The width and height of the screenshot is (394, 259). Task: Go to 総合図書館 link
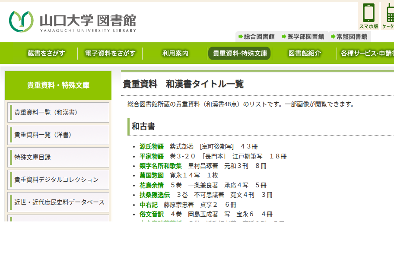[x=257, y=37]
